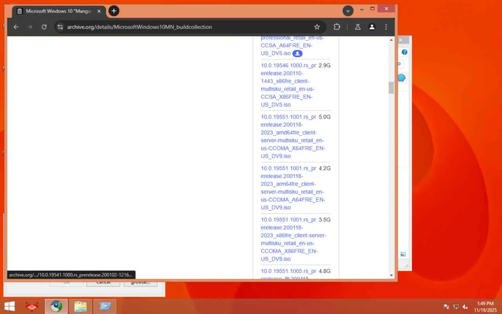Screen dimensions: 502x314
Task: Open File Explorer from the taskbar
Action: coord(80,306)
